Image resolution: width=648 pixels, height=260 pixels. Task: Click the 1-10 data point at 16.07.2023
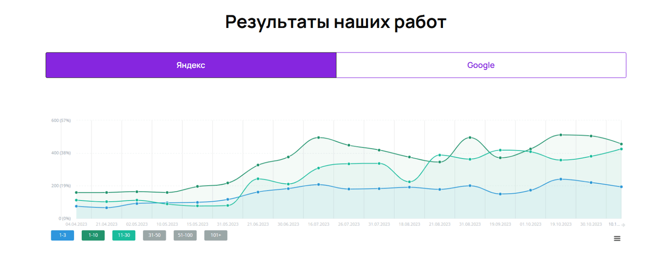319,137
